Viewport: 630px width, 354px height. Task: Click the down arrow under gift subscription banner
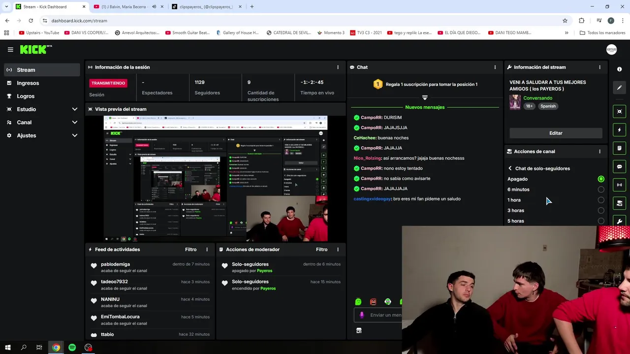pyautogui.click(x=425, y=97)
